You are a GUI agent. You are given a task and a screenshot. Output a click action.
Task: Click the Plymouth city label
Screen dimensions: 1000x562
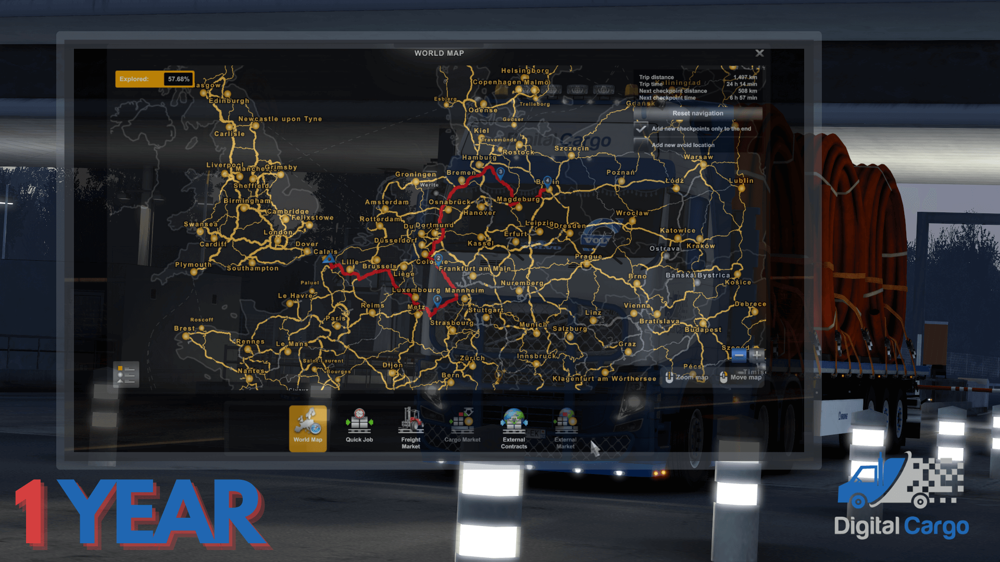coord(193,265)
